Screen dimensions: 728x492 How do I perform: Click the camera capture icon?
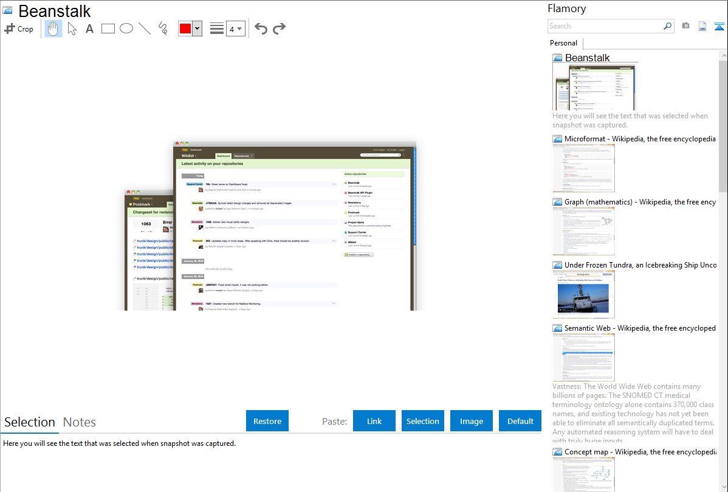(685, 26)
